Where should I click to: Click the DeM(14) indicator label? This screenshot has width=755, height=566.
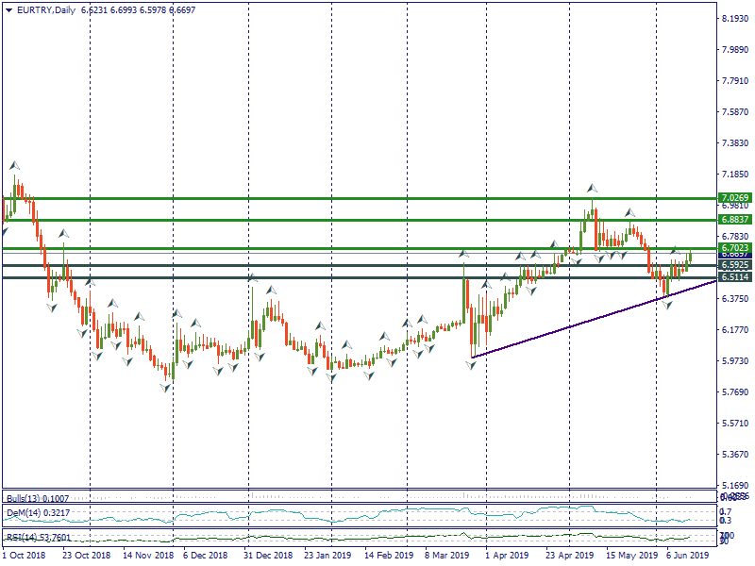(x=30, y=512)
